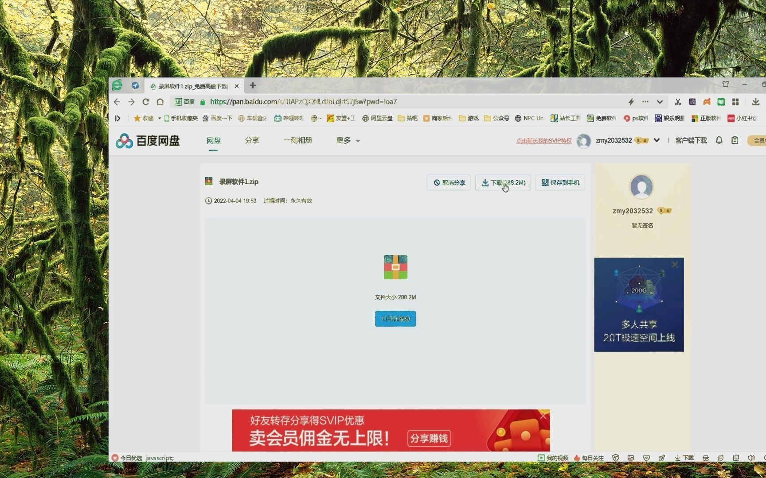
Task: Select the 录屏软件1.zip browser tab
Action: coord(193,86)
